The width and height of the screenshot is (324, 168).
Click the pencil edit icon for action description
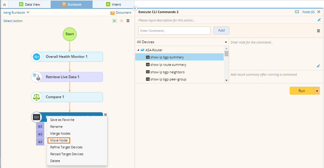pos(319,20)
